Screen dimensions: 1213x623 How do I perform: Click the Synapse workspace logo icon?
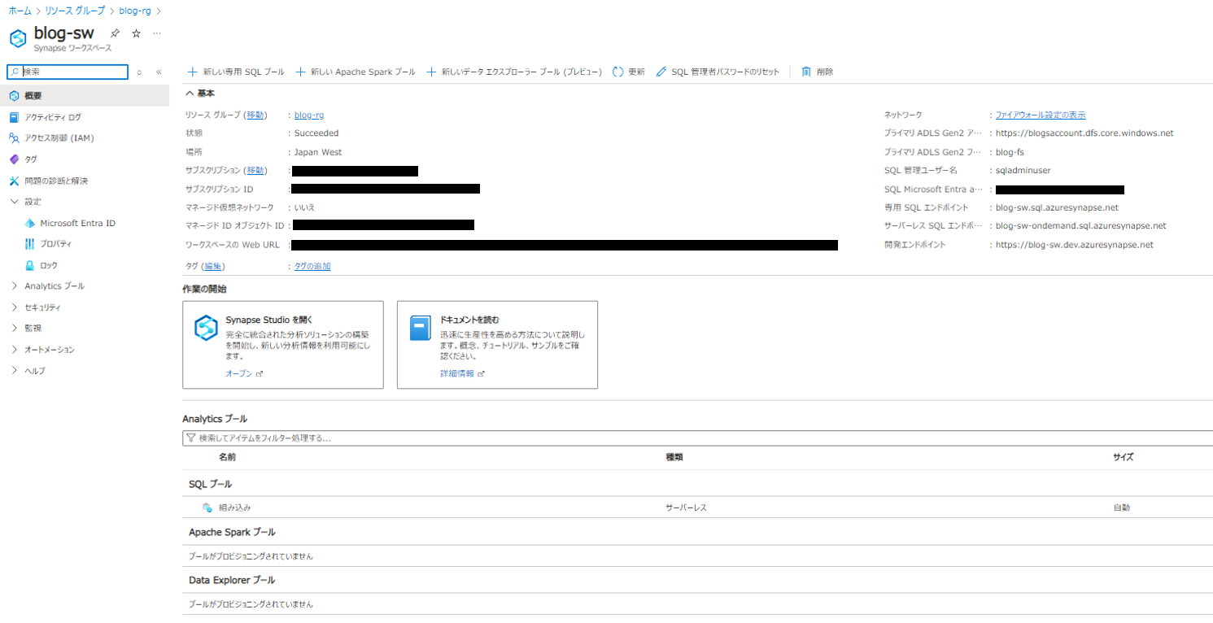(18, 38)
